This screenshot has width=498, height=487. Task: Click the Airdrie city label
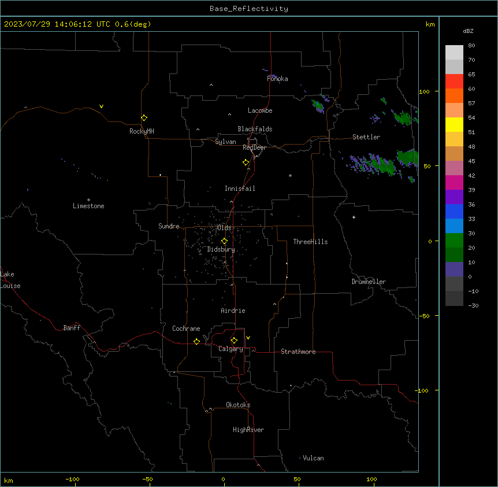233,311
